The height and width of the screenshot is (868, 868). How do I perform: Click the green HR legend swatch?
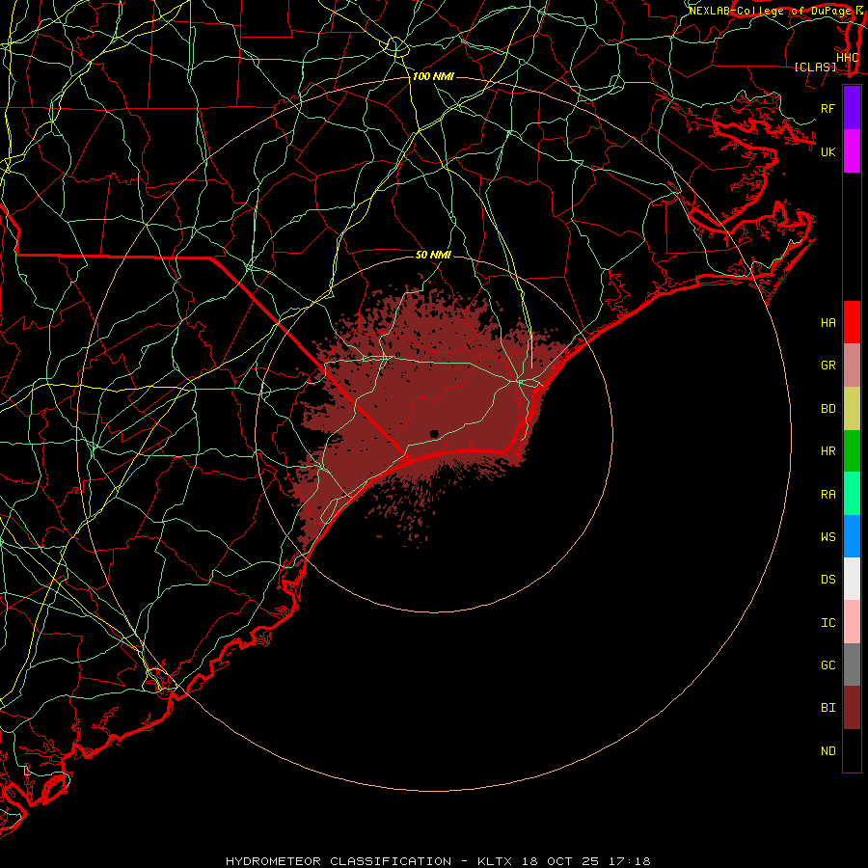point(852,451)
